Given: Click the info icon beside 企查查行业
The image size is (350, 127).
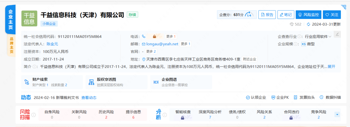Looking at the screenshot, I should [300, 37].
